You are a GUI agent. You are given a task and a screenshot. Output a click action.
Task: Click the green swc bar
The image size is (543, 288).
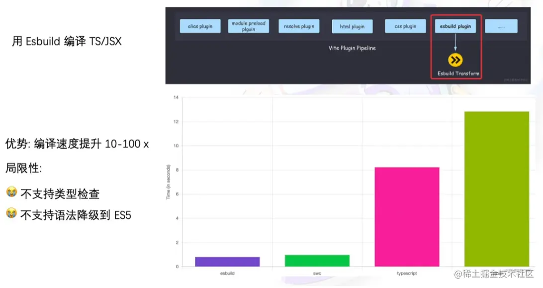317,261
